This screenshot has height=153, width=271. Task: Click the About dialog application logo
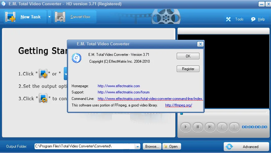[77, 58]
